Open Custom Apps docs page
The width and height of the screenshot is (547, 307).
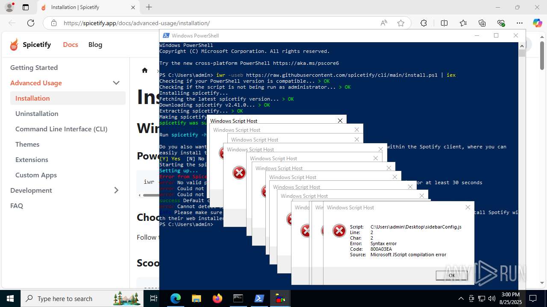point(36,175)
